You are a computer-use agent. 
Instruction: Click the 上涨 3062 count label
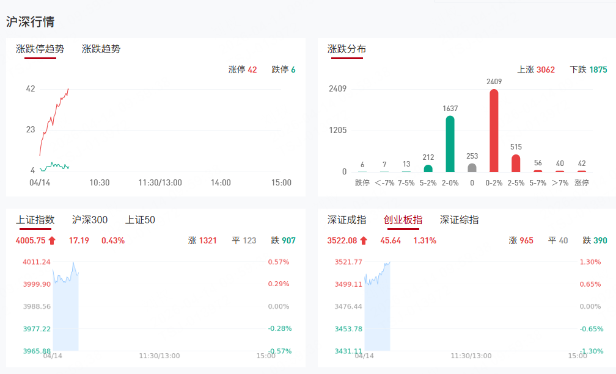tap(536, 70)
